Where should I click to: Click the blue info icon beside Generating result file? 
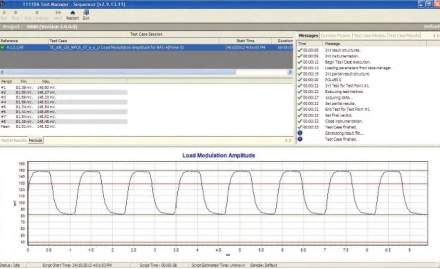(x=300, y=133)
